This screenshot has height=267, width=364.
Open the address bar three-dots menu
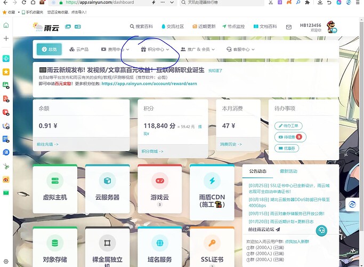pyautogui.click(x=163, y=3)
